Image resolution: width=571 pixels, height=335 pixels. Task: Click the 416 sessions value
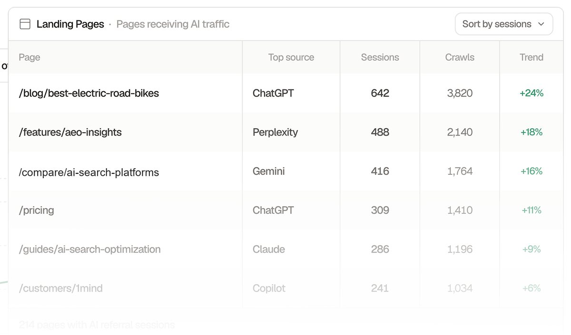[380, 171]
